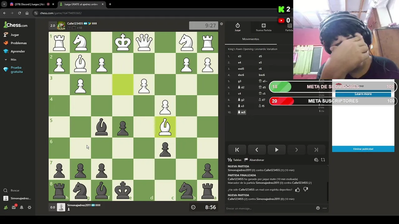Click Eliminar publicidad under the ad

tap(363, 149)
